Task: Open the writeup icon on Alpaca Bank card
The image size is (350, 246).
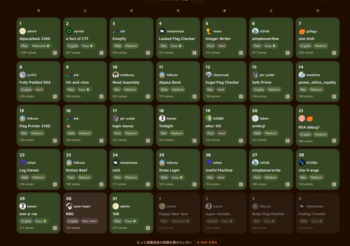Action: tap(194, 96)
